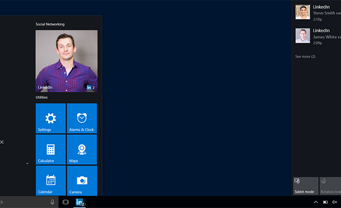Unmute the system volume in the tray
This screenshot has height=208, width=341.
pos(334,202)
